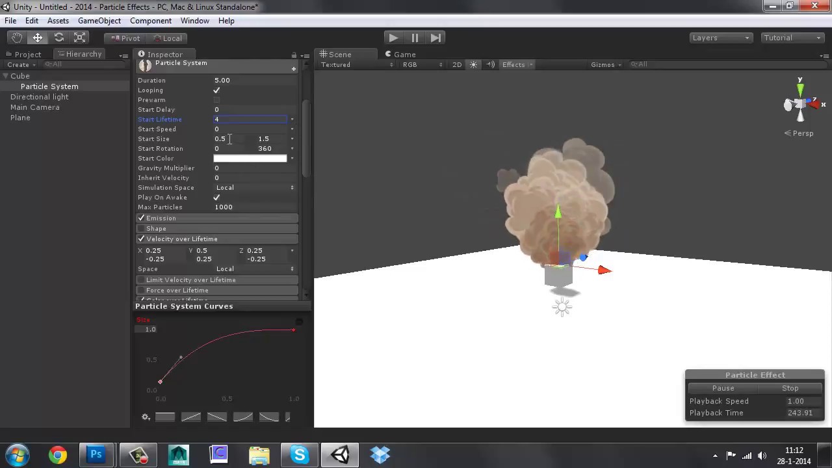This screenshot has height=468, width=832.
Task: Open the Assets menu
Action: 58,21
